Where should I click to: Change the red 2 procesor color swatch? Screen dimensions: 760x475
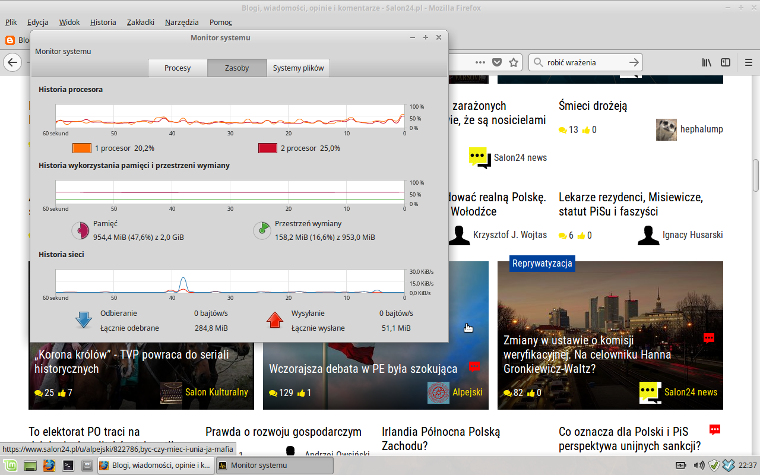tap(268, 148)
